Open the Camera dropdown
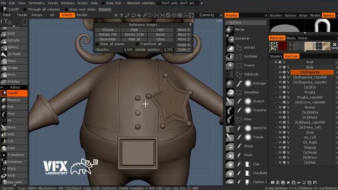This screenshot has width=338, height=190. click(x=221, y=15)
